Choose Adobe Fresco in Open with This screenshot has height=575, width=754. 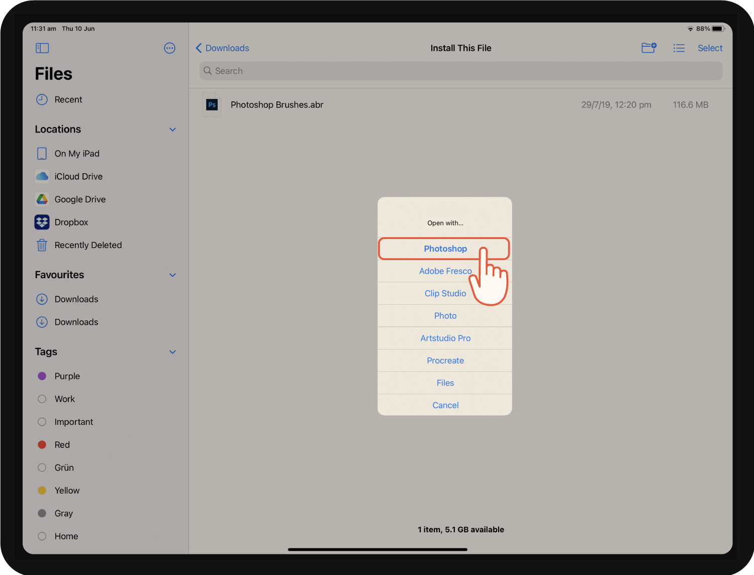pyautogui.click(x=445, y=271)
